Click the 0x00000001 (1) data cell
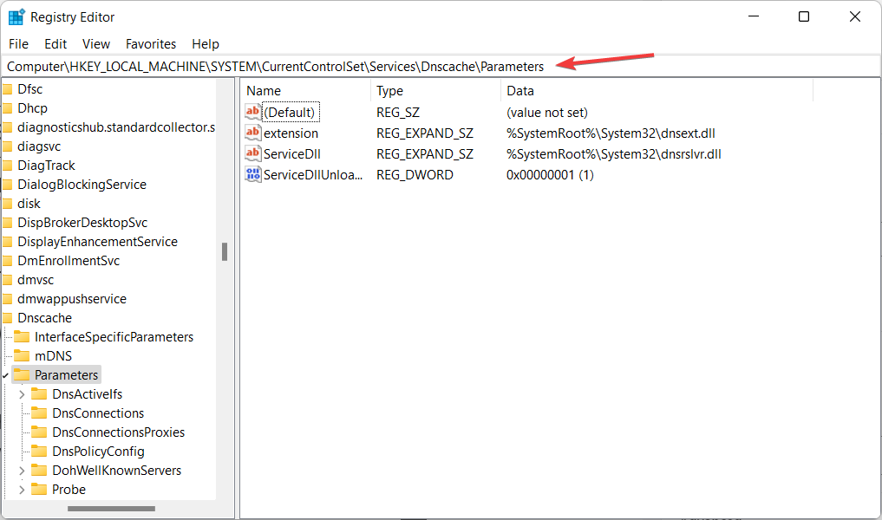This screenshot has width=882, height=520. pyautogui.click(x=550, y=175)
